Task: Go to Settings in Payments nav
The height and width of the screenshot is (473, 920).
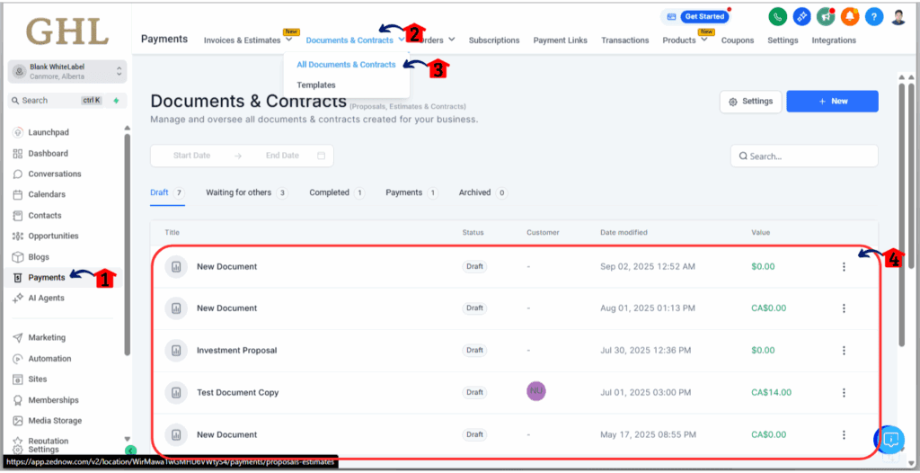Action: [x=783, y=40]
